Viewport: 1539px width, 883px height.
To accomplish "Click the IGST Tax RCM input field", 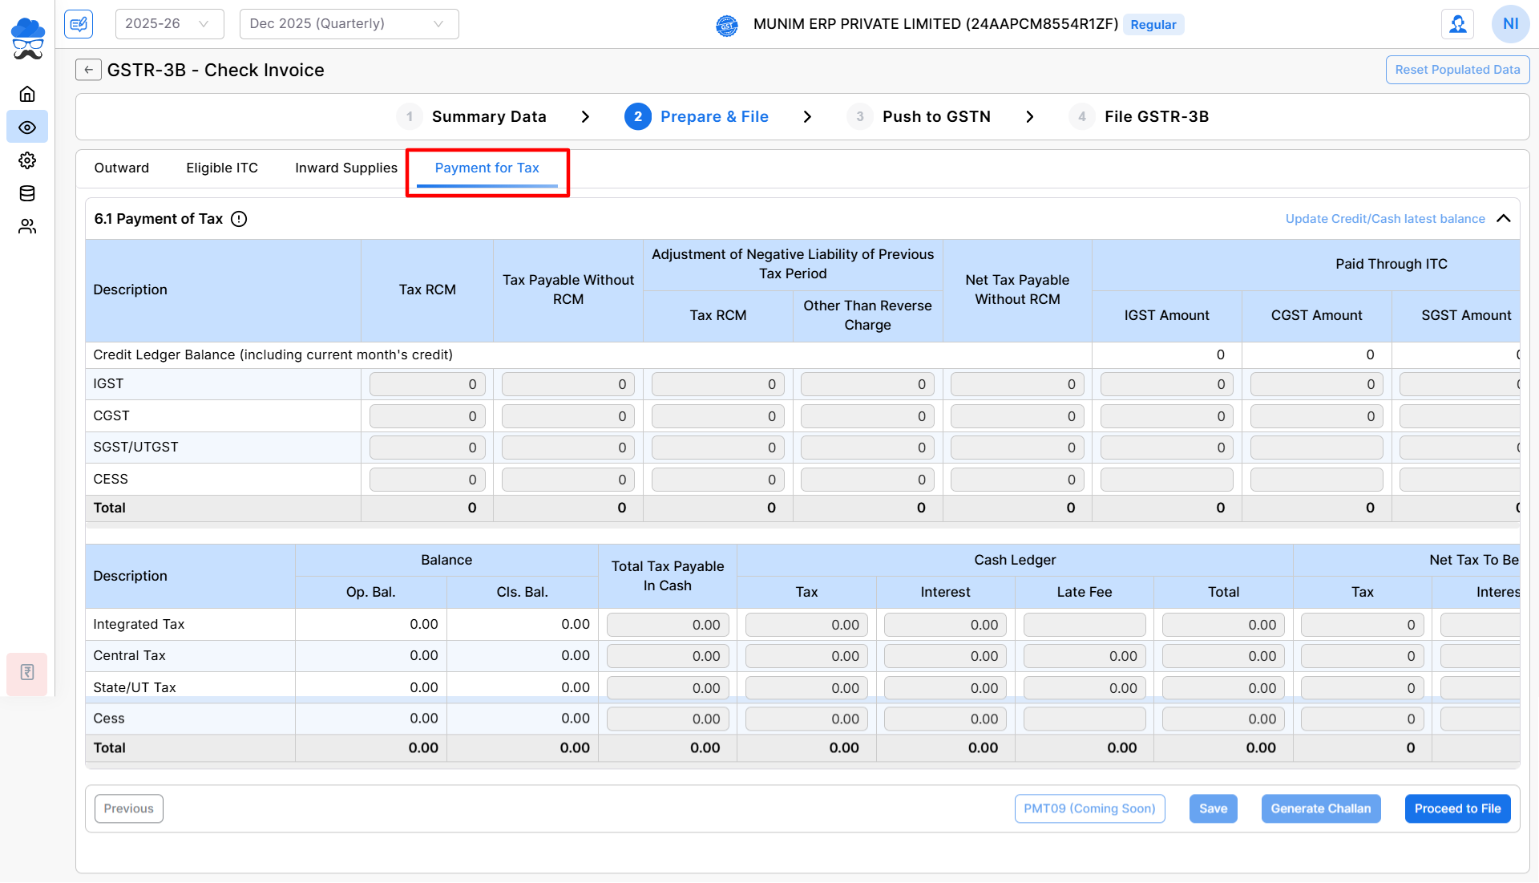I will click(x=426, y=384).
